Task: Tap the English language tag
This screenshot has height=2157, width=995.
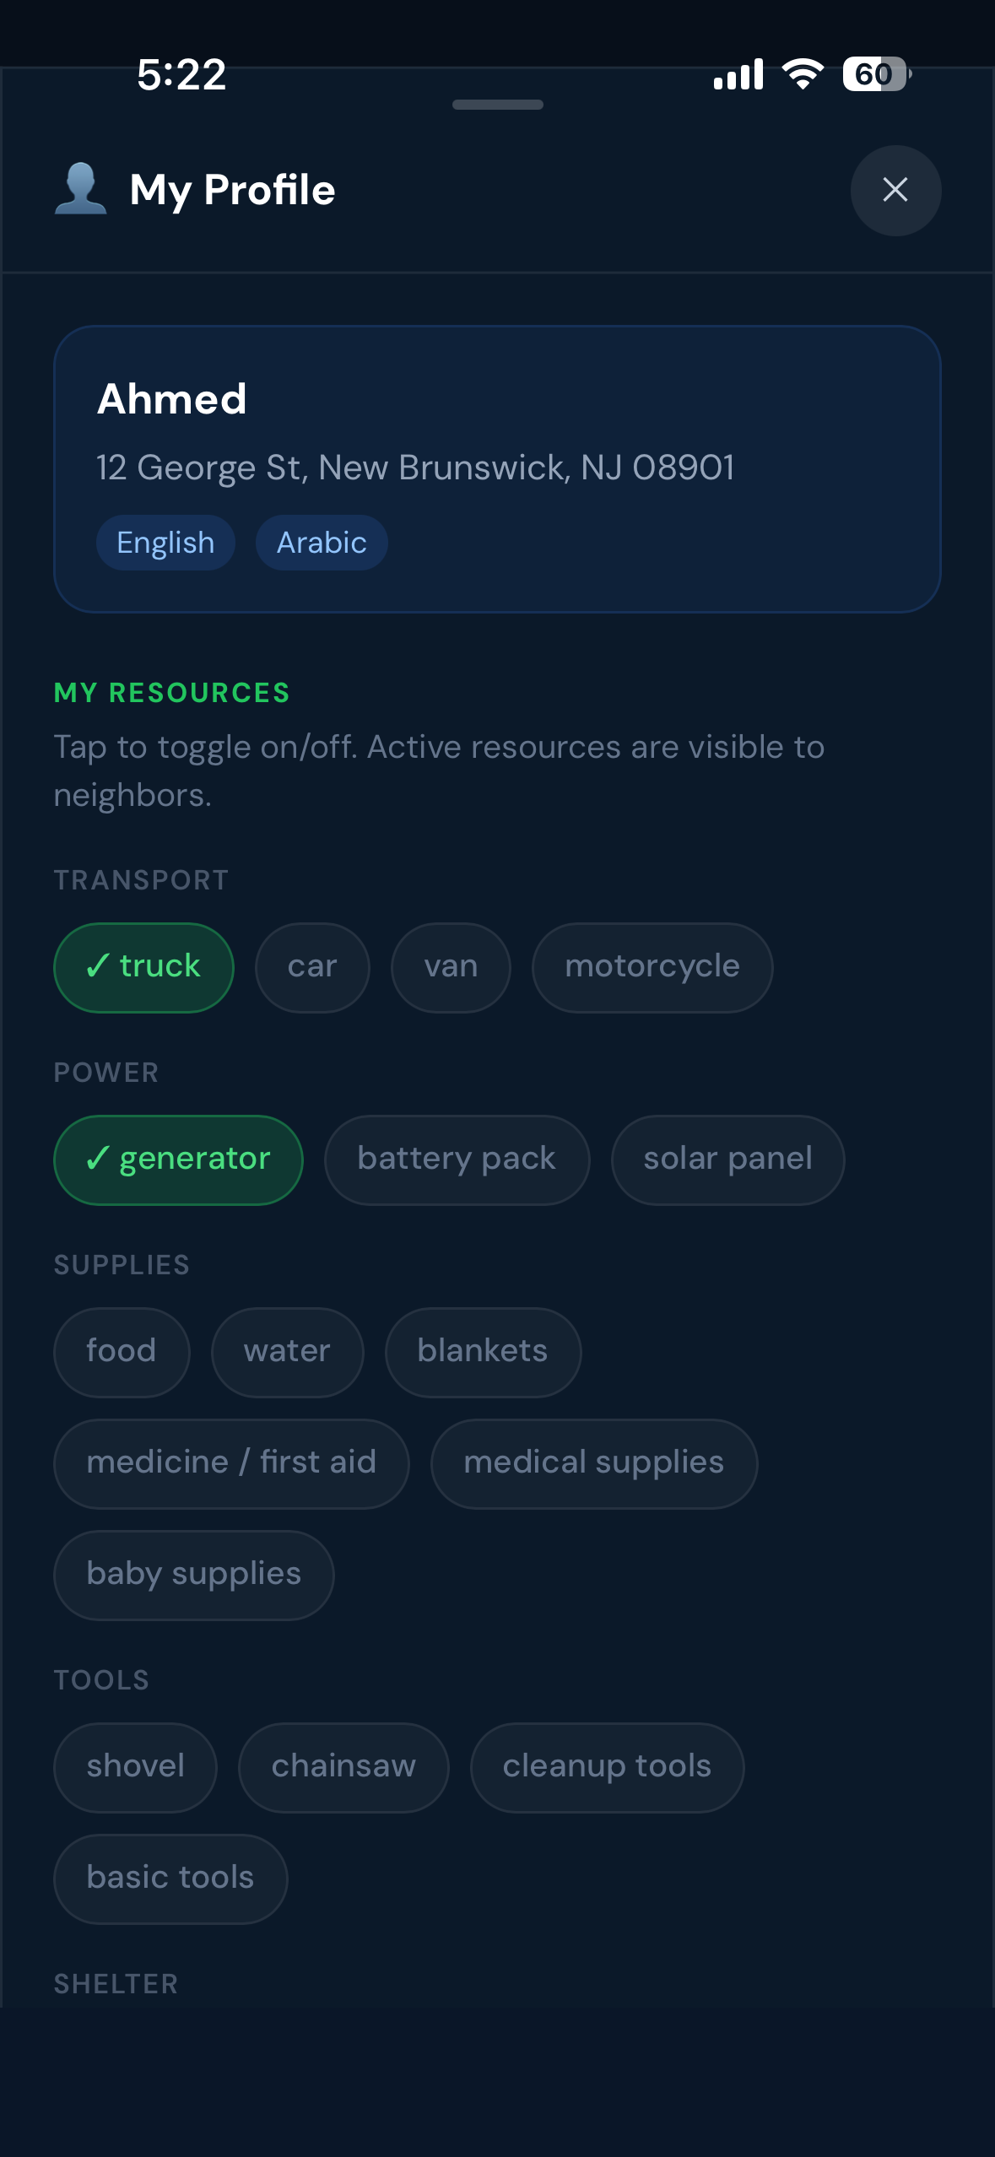Action: click(x=165, y=543)
